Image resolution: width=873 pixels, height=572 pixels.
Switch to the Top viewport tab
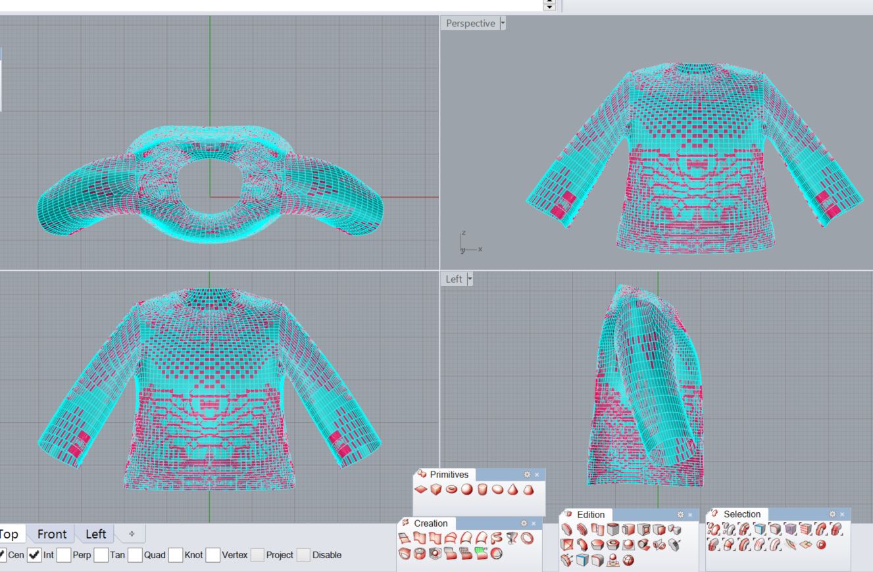tap(12, 534)
